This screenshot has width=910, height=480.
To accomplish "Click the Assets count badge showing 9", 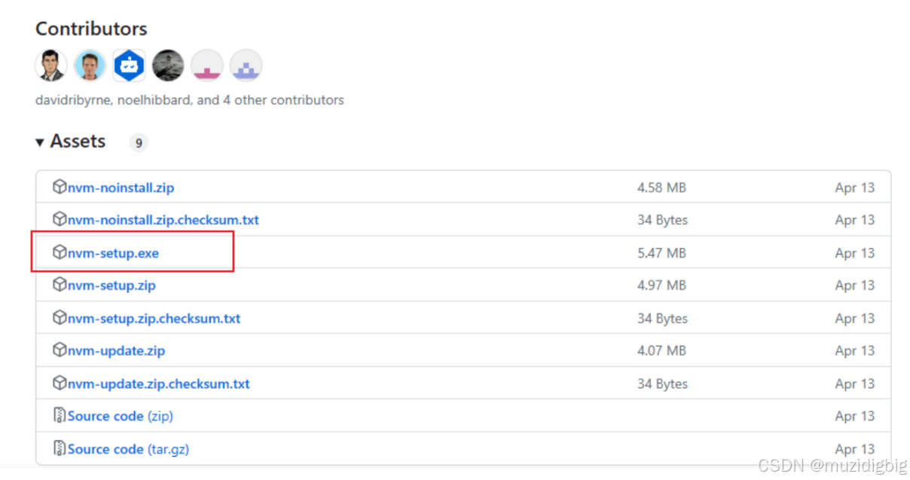I will pos(139,142).
